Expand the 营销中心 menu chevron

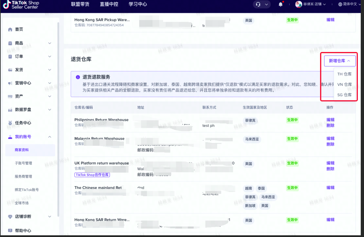click(x=50, y=83)
